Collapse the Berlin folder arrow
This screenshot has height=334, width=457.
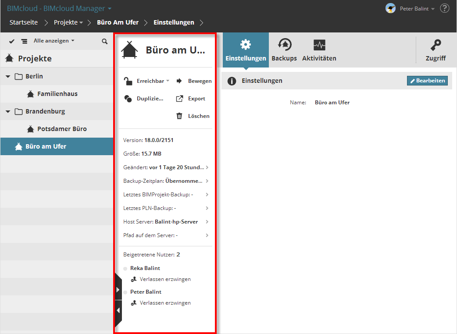(x=8, y=77)
